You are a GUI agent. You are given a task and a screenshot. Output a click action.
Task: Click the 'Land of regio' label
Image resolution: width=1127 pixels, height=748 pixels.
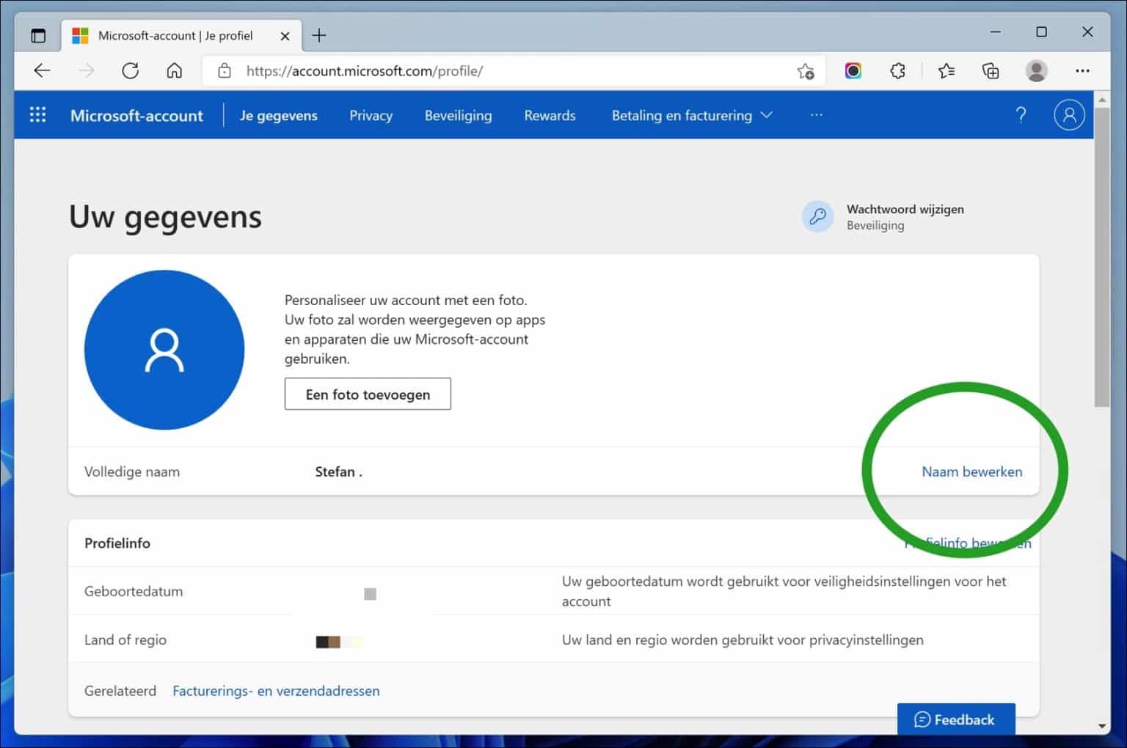click(125, 639)
